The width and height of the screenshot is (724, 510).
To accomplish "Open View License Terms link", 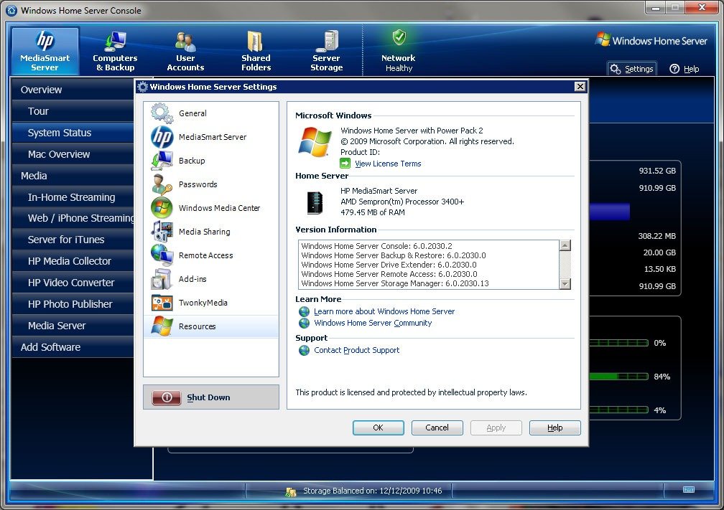I will click(388, 164).
